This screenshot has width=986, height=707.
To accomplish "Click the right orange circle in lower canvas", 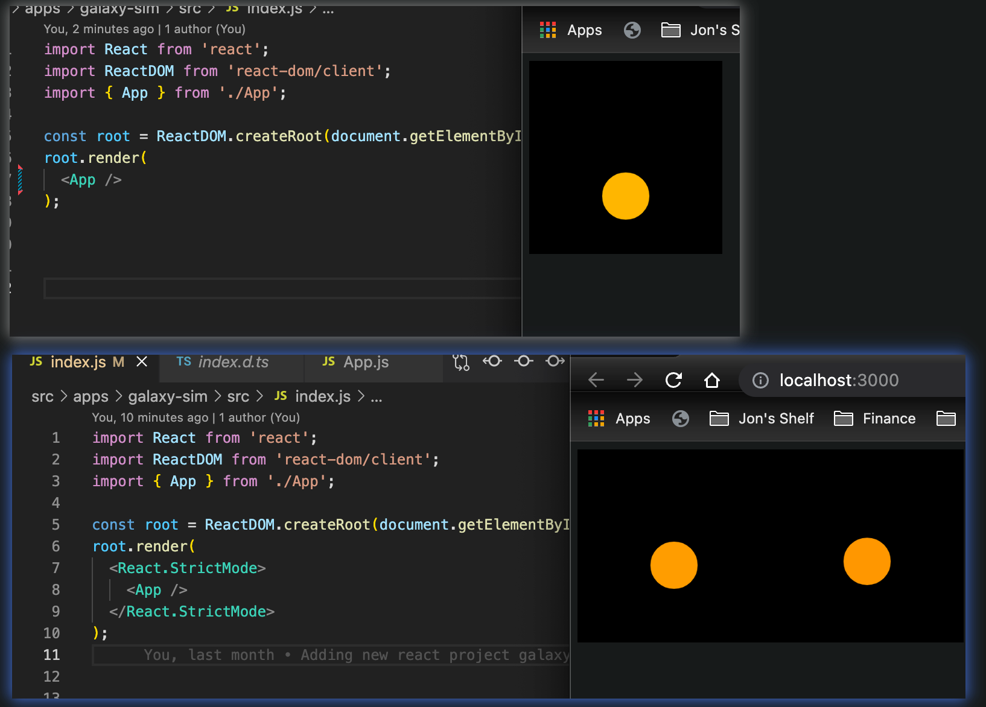I will 867,562.
